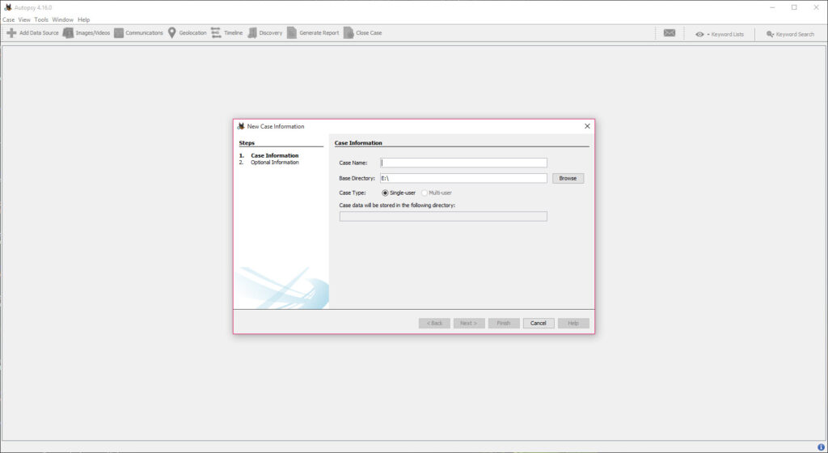Click the dialog Help button
The width and height of the screenshot is (828, 453).
[573, 323]
